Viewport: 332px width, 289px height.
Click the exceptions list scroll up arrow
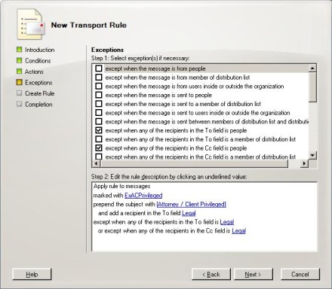click(x=312, y=68)
